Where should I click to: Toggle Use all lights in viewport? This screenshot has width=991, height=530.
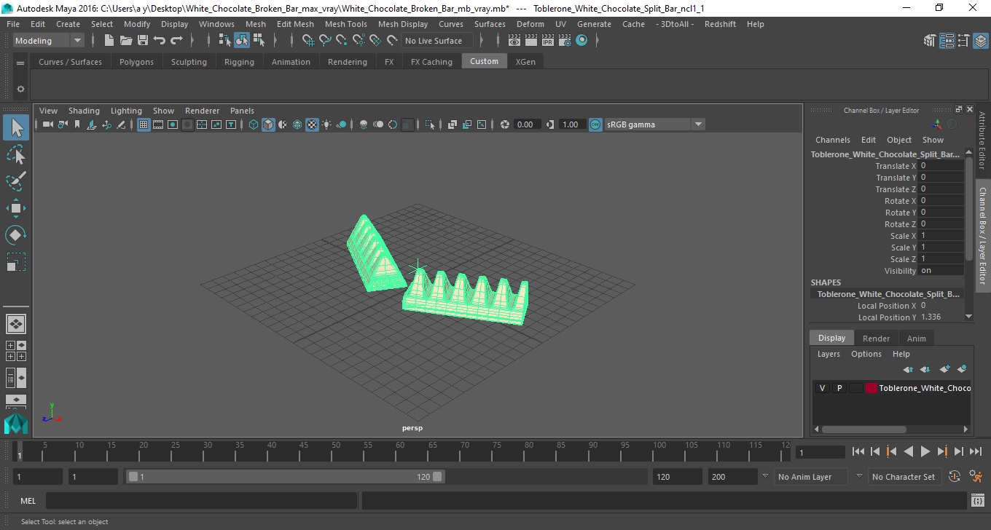[x=326, y=124]
